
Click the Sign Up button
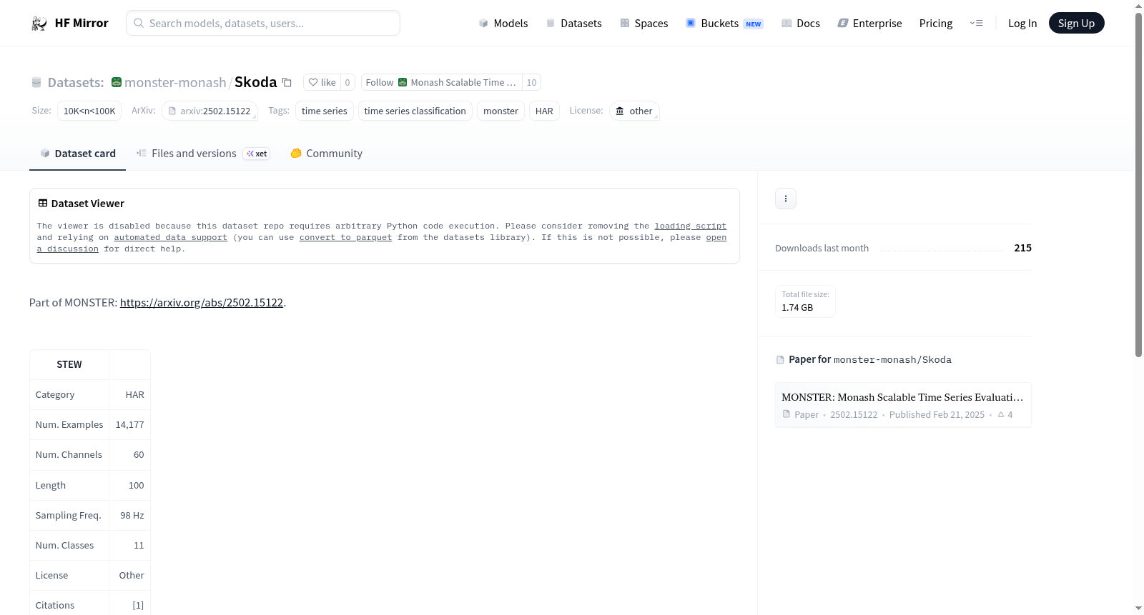click(x=1076, y=23)
